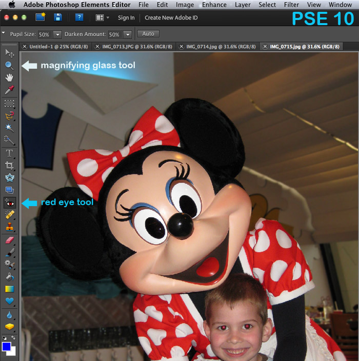Open the Filter menu

(x=291, y=5)
